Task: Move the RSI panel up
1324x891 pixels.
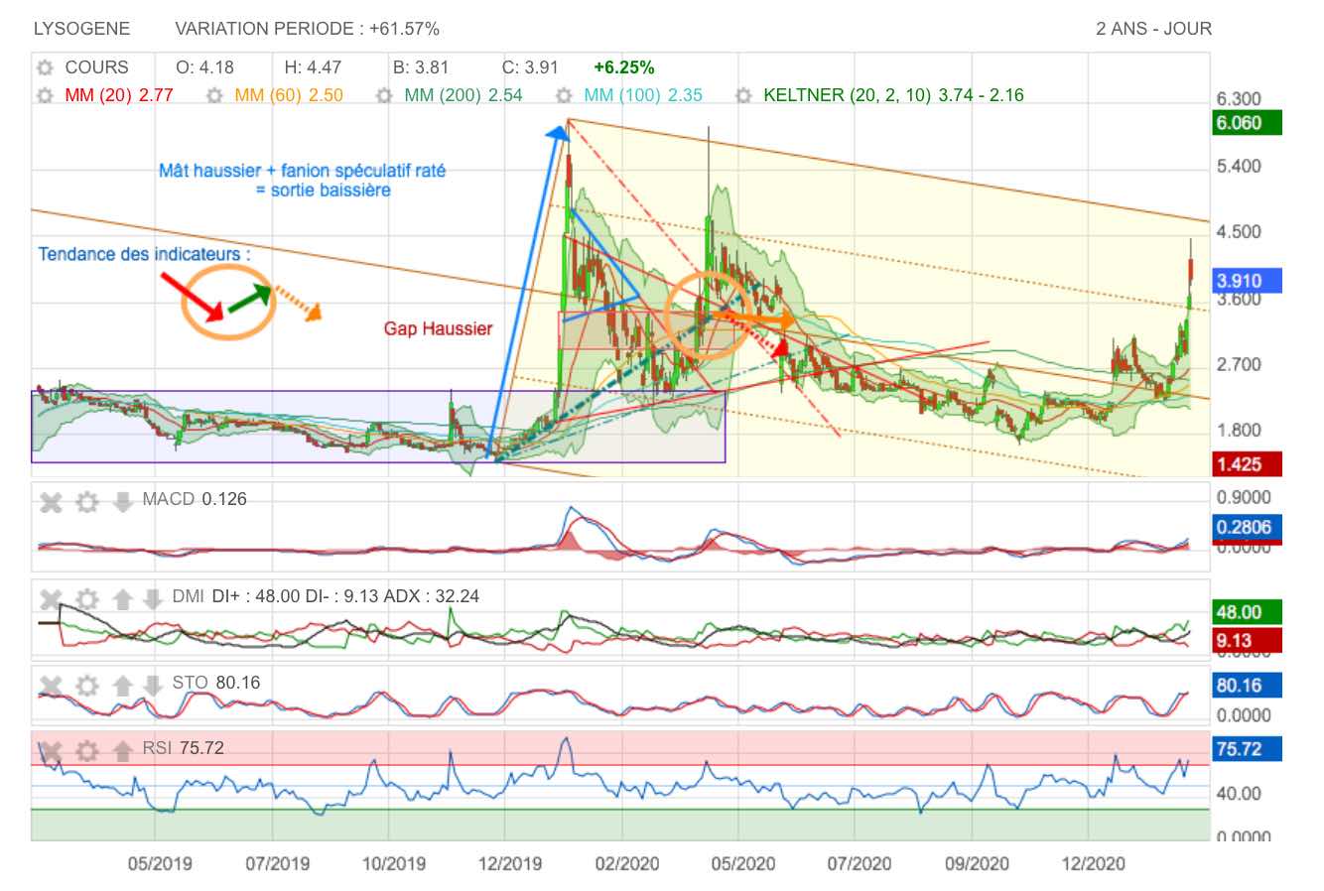Action: (122, 751)
